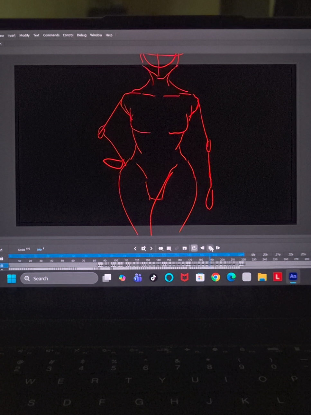
Task: Click the 12.00 FPS frame rate value
Action: [x=21, y=250]
